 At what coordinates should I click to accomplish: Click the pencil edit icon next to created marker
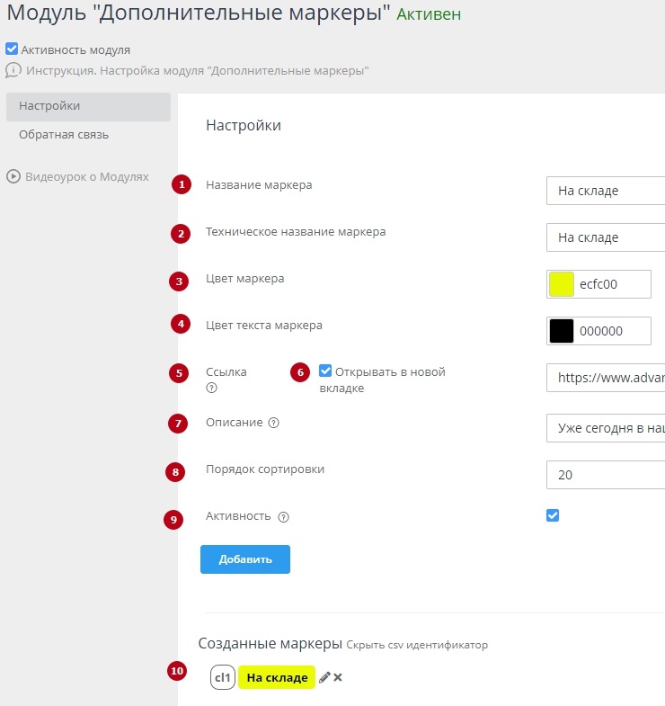point(324,677)
